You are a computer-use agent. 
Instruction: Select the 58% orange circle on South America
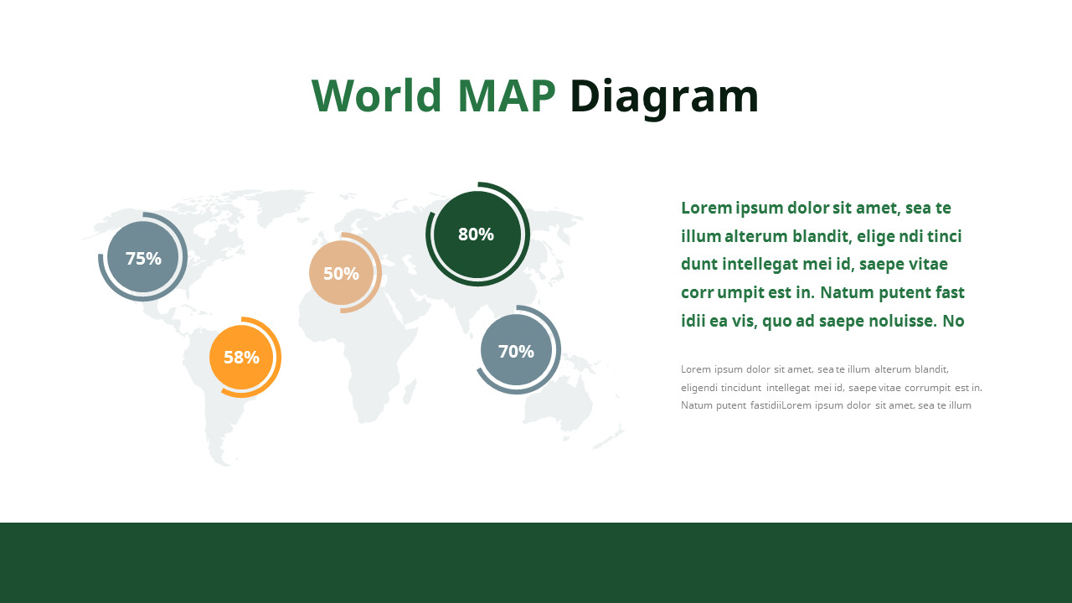(243, 358)
